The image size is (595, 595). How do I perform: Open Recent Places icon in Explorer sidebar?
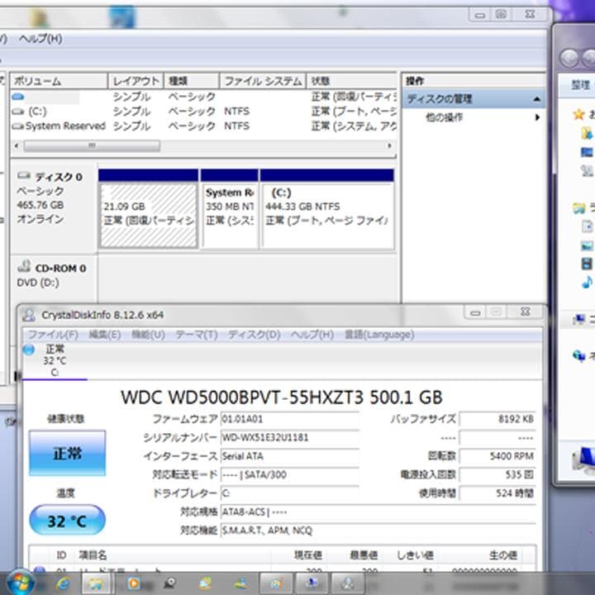(587, 171)
